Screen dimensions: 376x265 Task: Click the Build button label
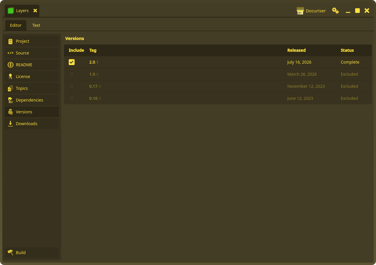coord(21,253)
